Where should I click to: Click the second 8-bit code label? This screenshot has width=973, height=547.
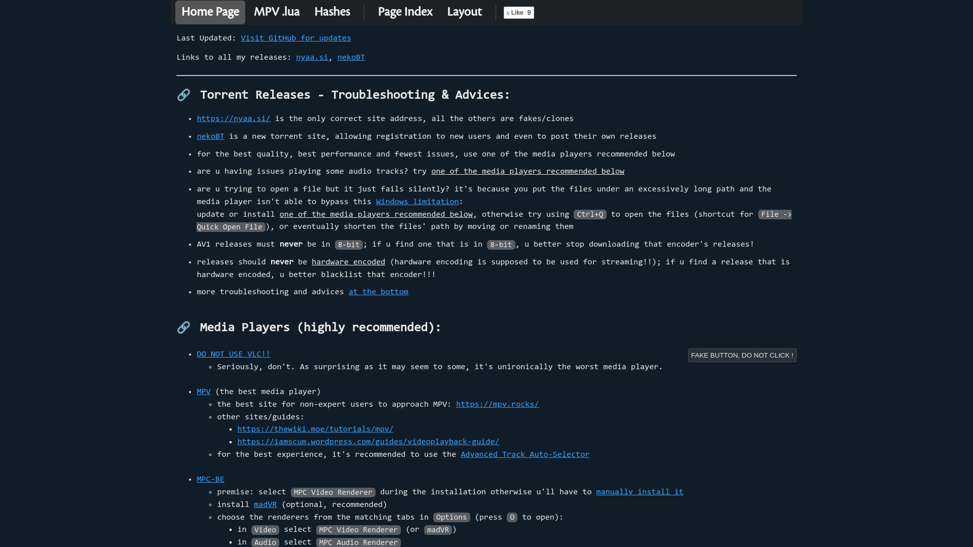point(501,245)
